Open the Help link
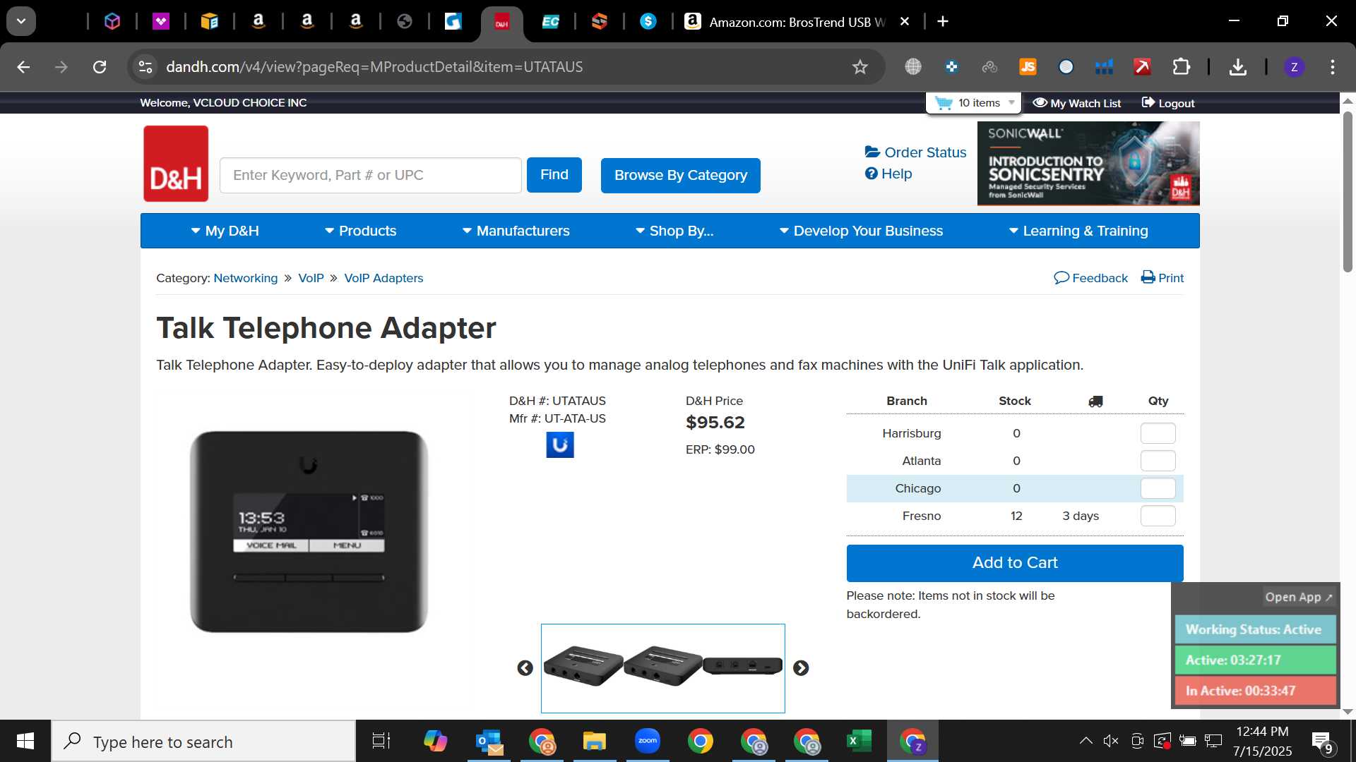Screen dimensions: 1356x762 point(888,174)
